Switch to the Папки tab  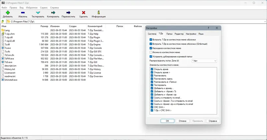coord(169,34)
